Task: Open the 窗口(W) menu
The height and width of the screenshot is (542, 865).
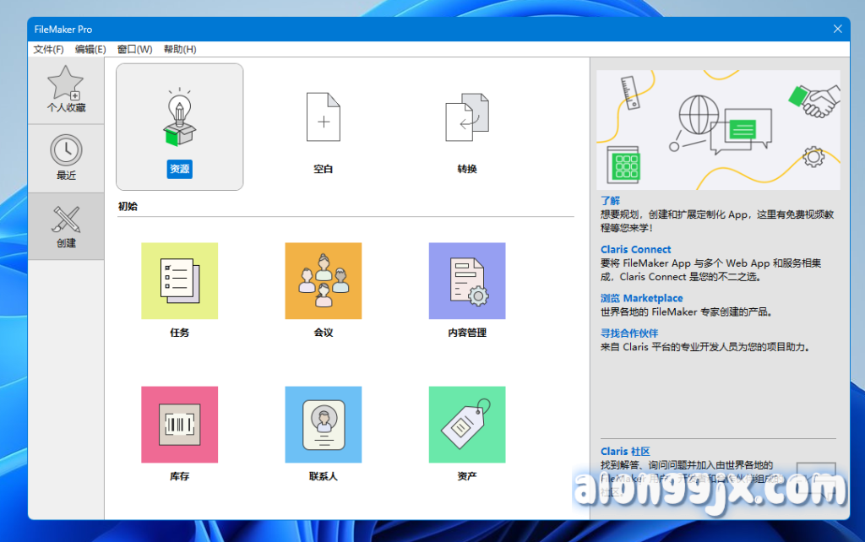Action: pyautogui.click(x=134, y=49)
